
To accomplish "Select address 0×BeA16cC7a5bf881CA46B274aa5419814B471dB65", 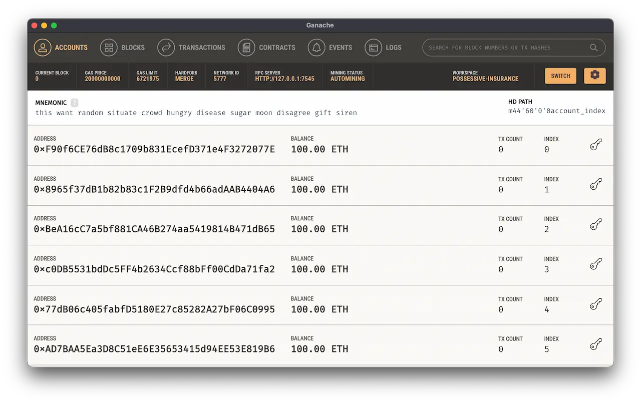I will (154, 229).
